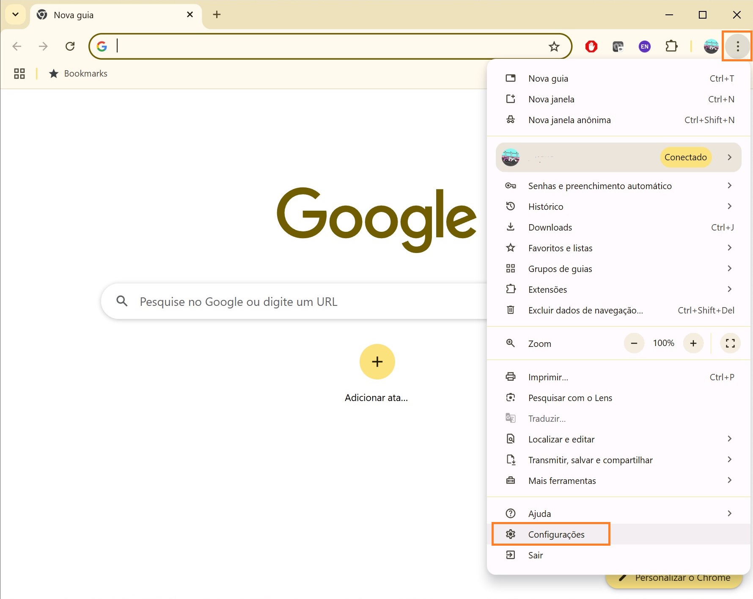Click the Imprimir printer icon
Image resolution: width=753 pixels, height=599 pixels.
[x=511, y=376]
